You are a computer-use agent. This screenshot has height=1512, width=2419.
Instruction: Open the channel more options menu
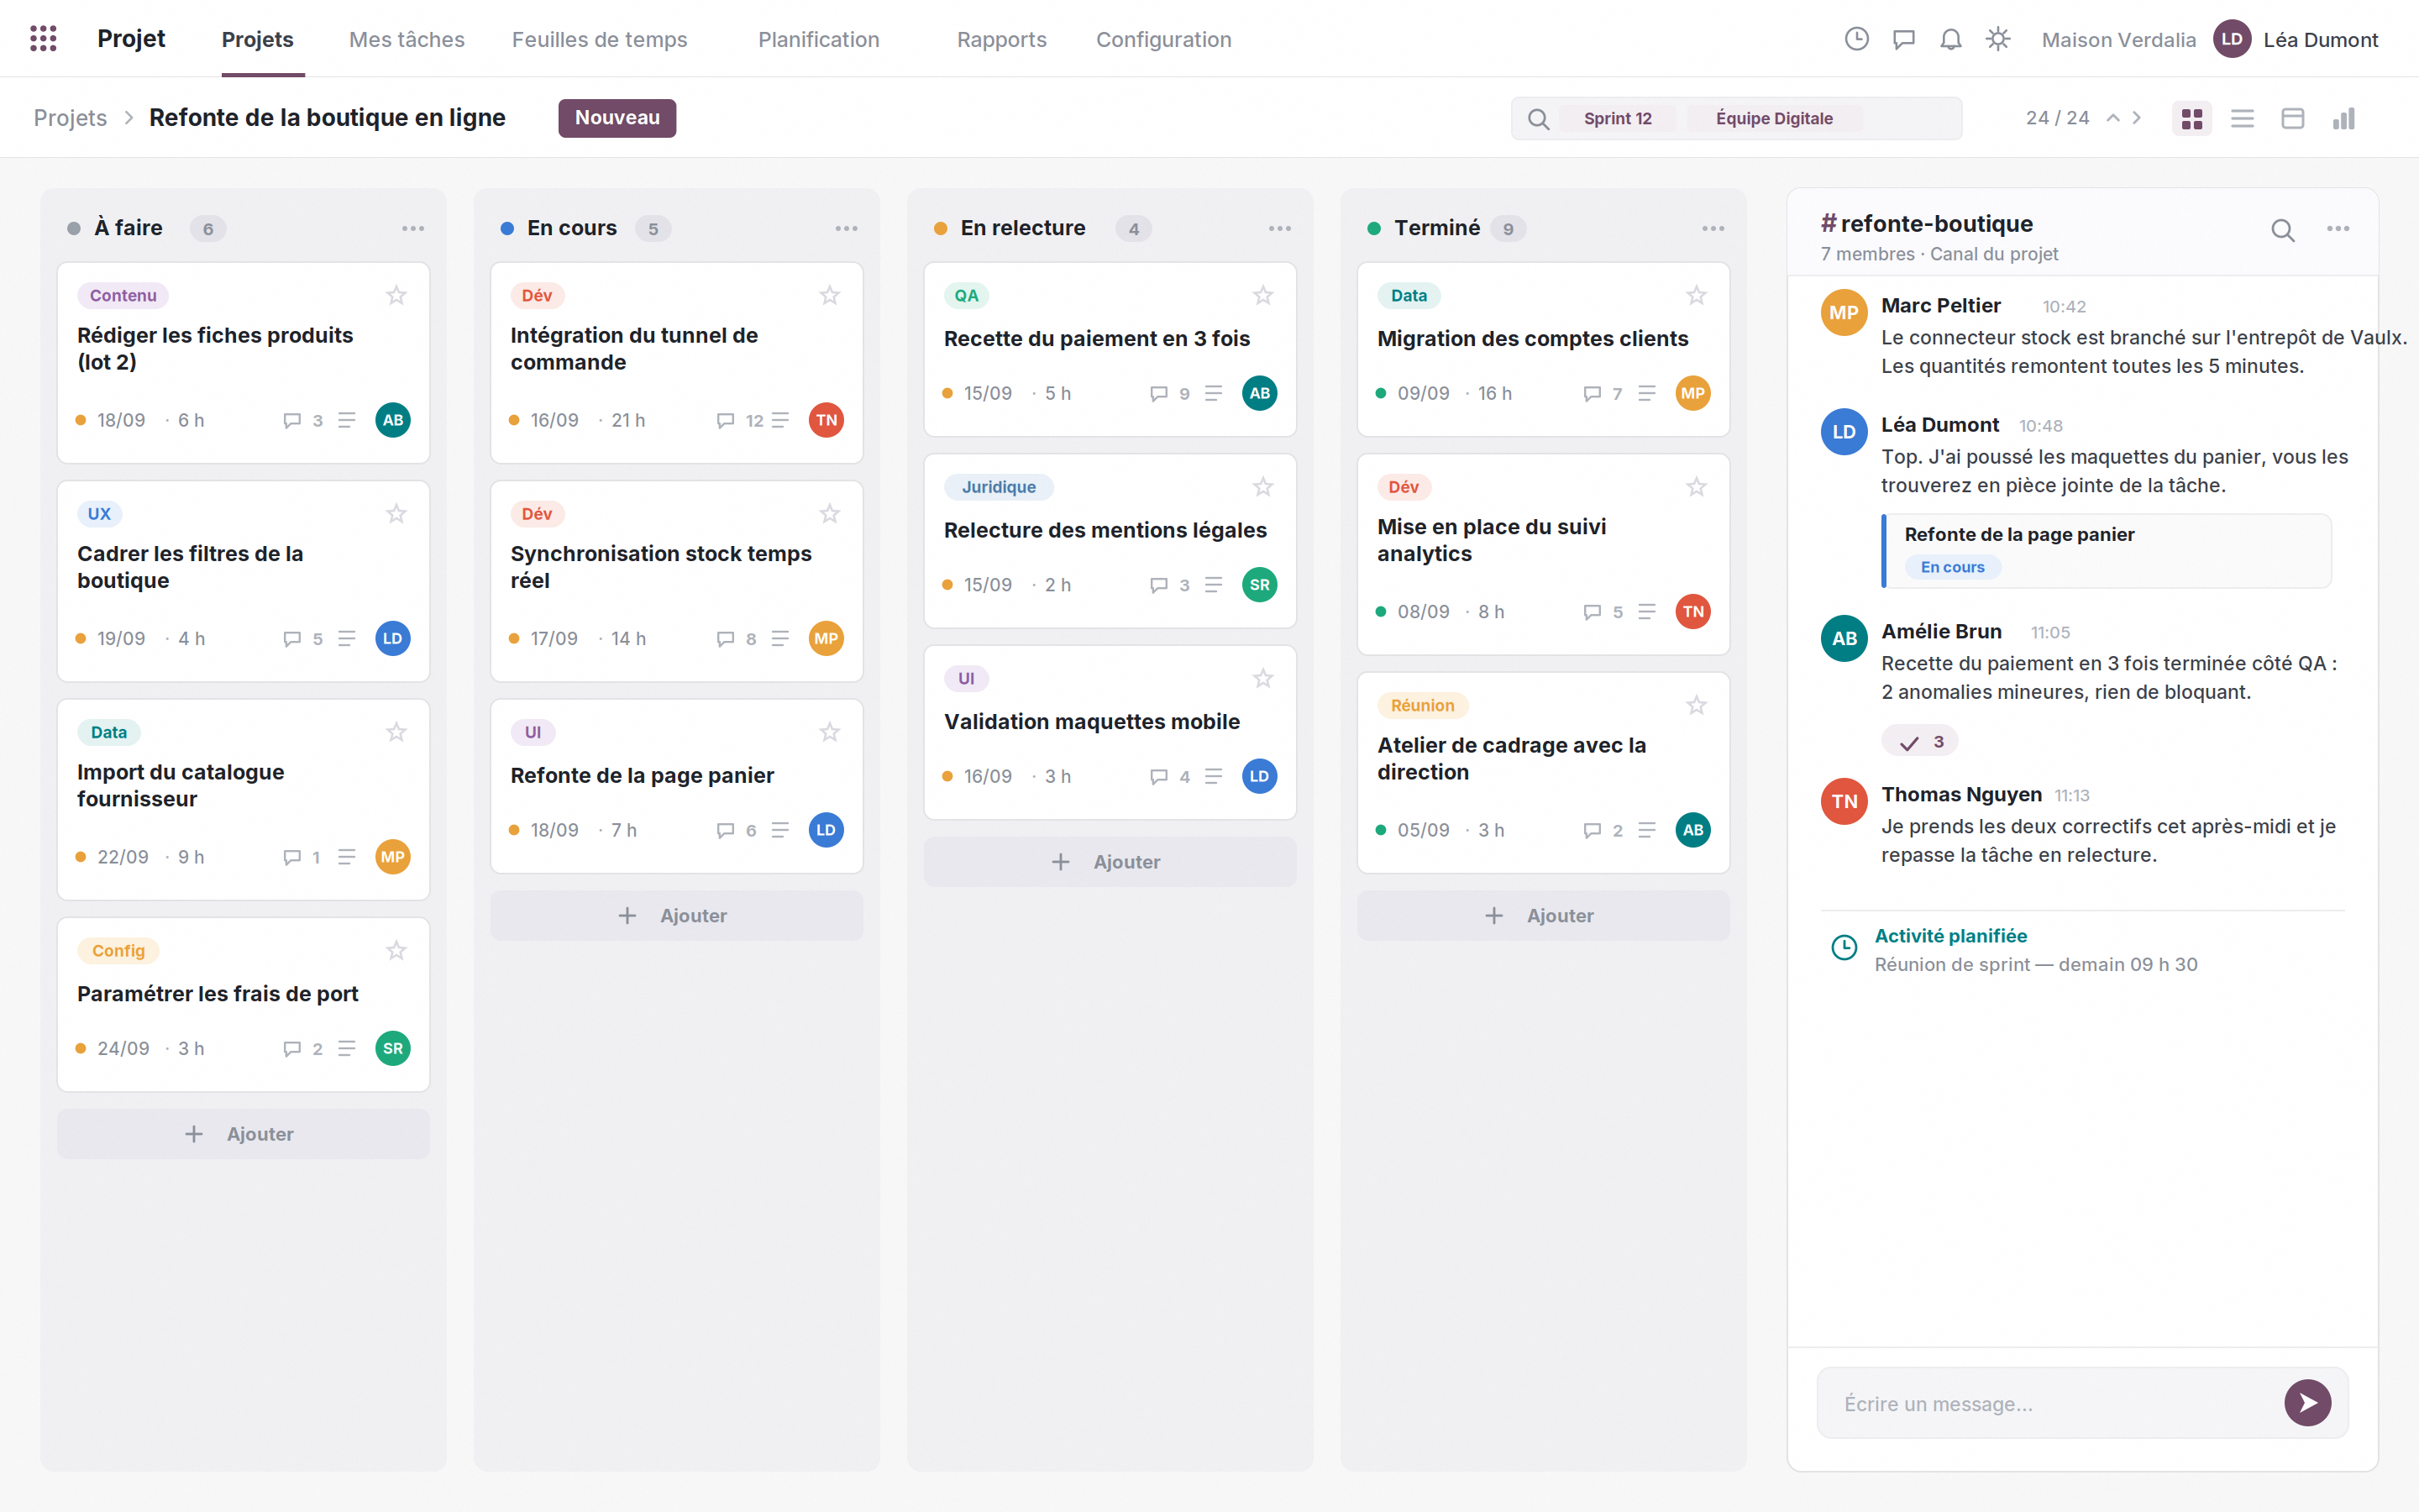(x=2338, y=229)
